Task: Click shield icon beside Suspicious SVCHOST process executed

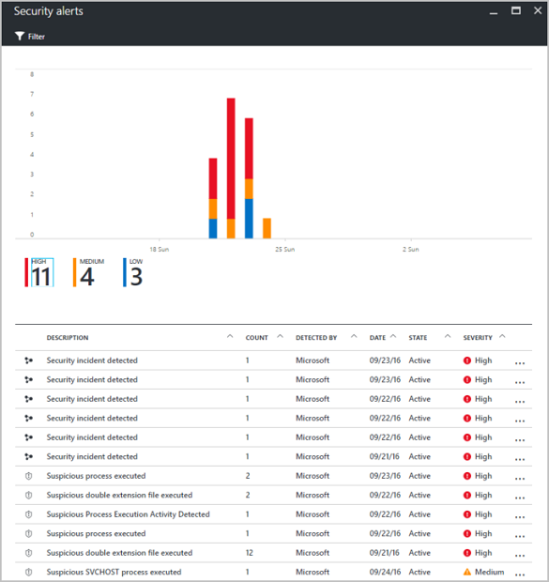Action: coord(28,572)
